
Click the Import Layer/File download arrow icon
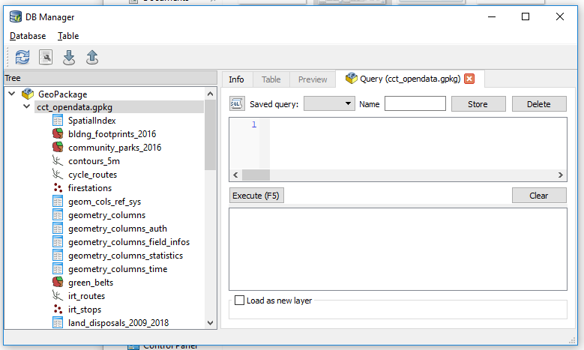(x=69, y=58)
